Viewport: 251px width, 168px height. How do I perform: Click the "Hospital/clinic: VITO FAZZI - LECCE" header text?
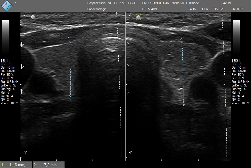click(x=111, y=3)
